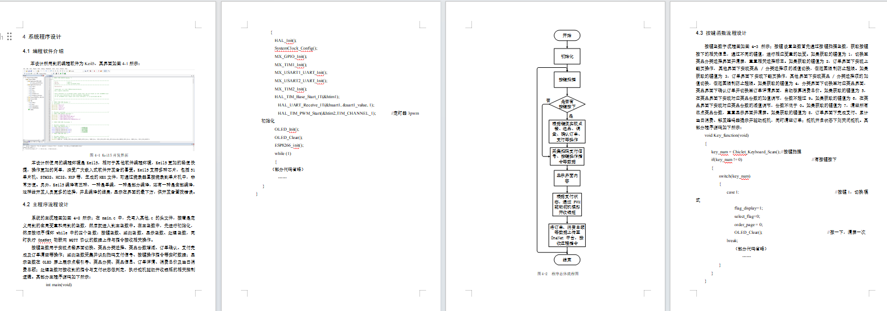Click the flowchart '按键扫描' box
Viewport: 887px width, 311px height.
click(567, 80)
